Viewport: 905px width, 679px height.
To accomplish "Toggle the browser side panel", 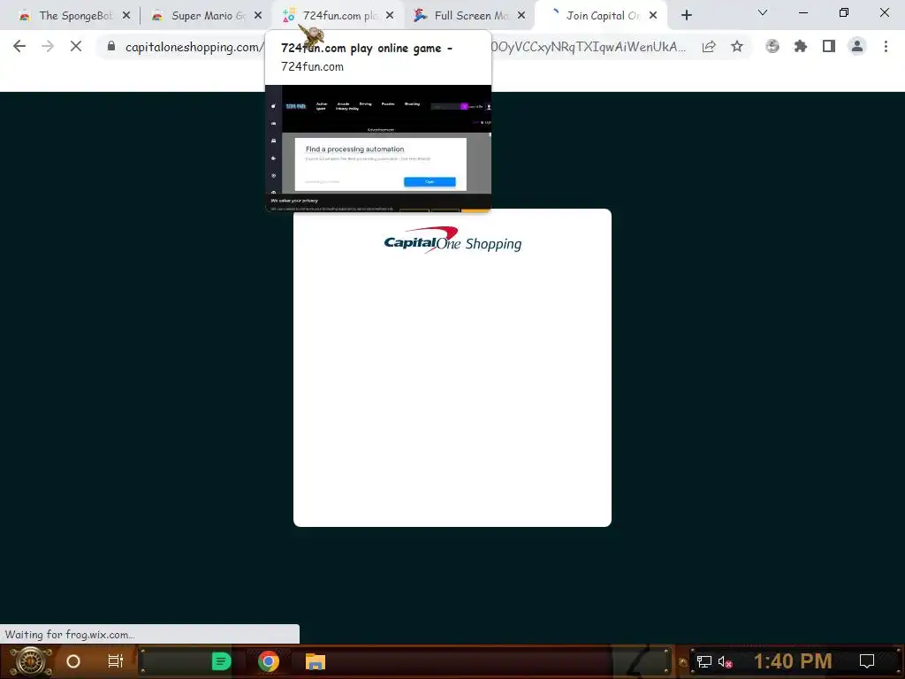I will point(829,47).
